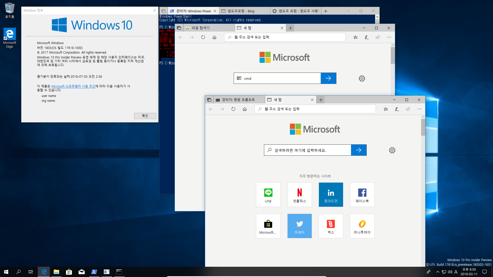Click the Home icon in front window

(244, 109)
